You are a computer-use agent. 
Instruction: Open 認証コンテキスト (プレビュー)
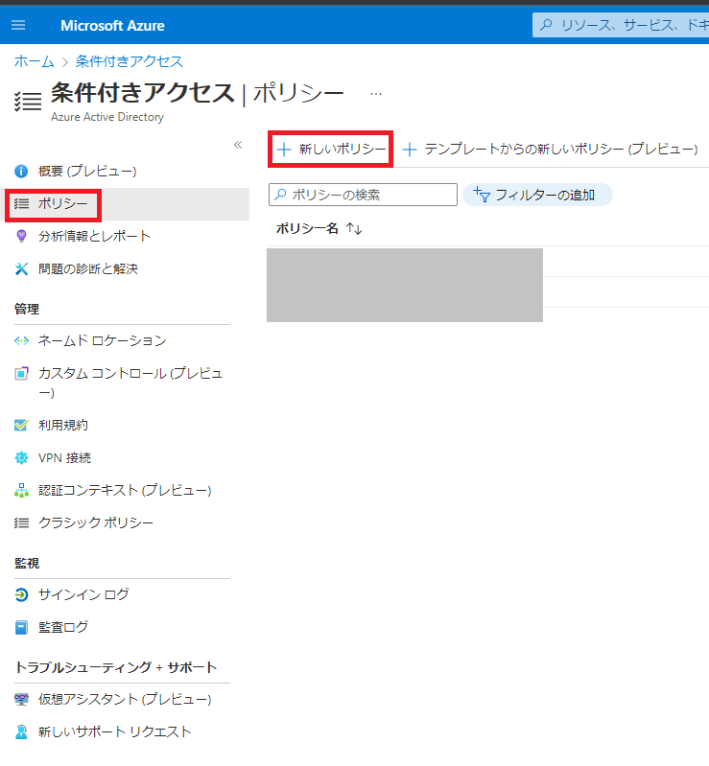(x=125, y=490)
